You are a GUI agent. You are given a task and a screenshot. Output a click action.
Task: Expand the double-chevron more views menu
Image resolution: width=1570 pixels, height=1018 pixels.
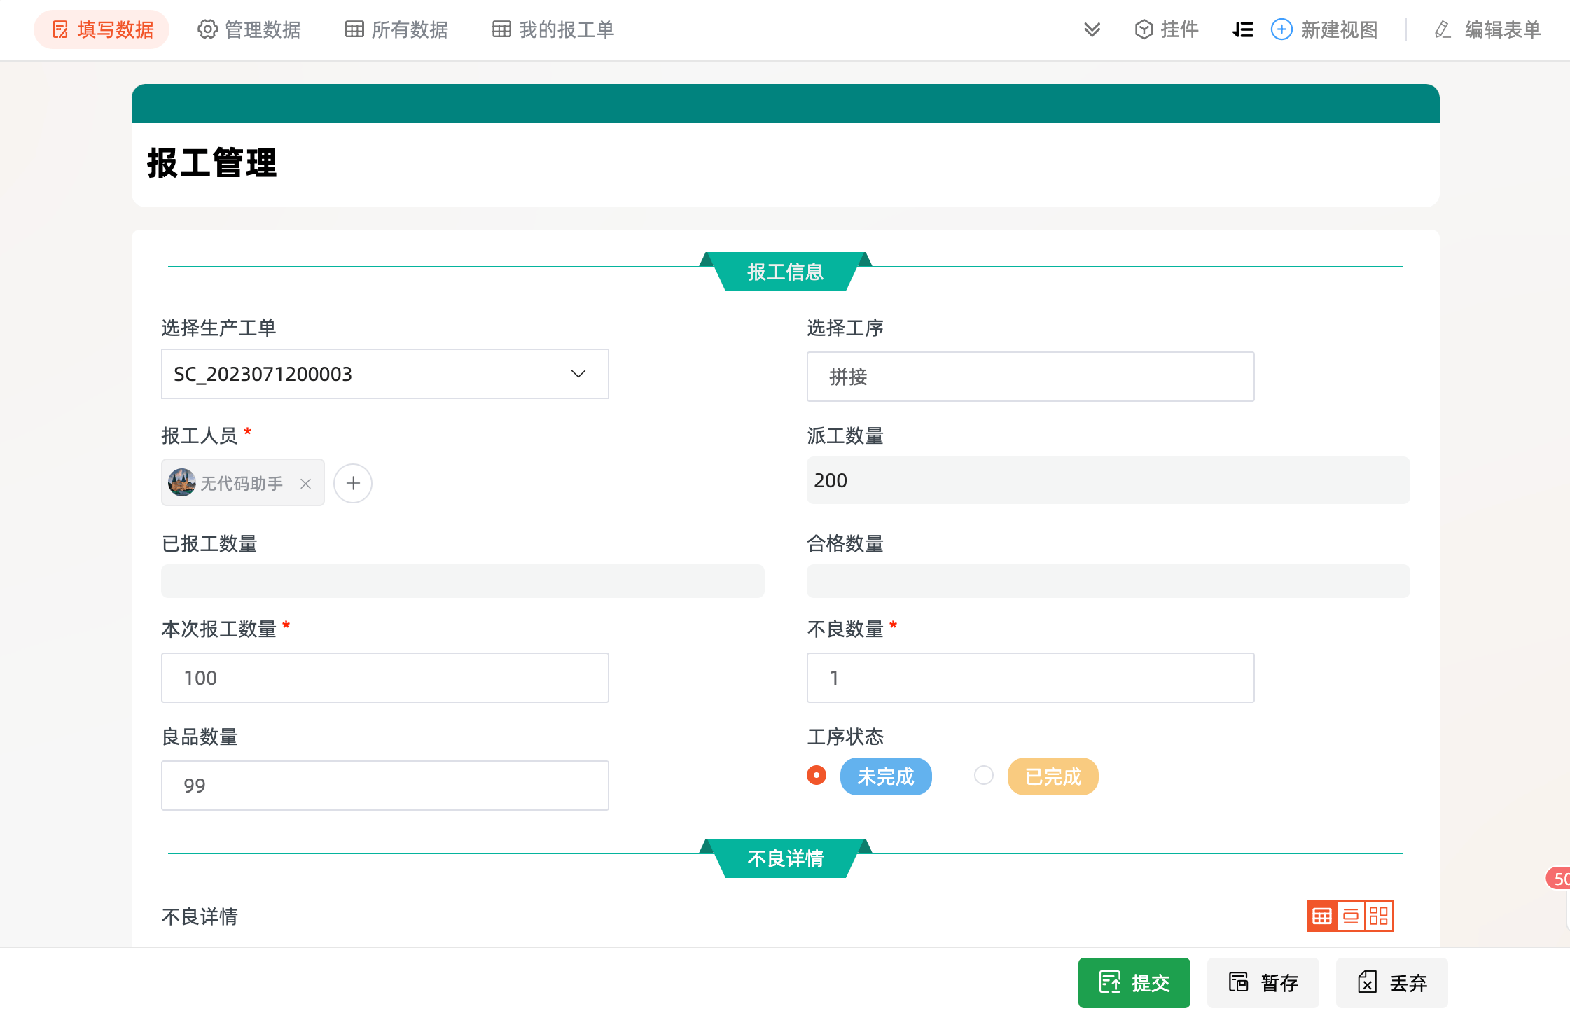click(x=1092, y=29)
